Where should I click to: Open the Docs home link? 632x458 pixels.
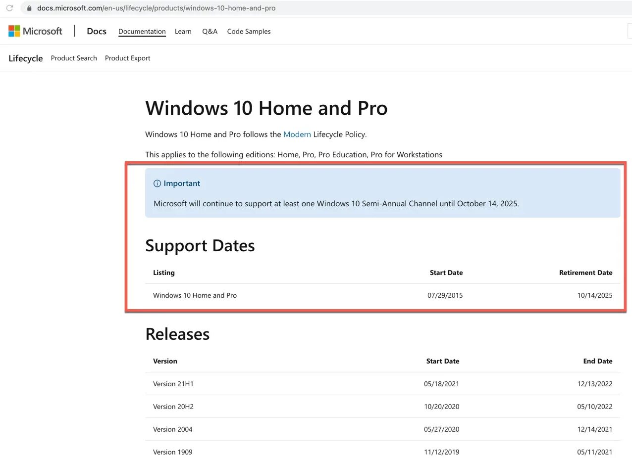[97, 31]
